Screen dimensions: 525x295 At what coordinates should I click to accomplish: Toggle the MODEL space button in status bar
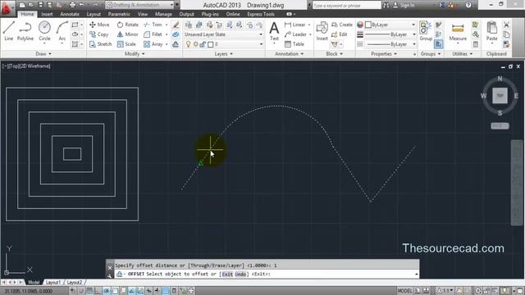(404, 291)
